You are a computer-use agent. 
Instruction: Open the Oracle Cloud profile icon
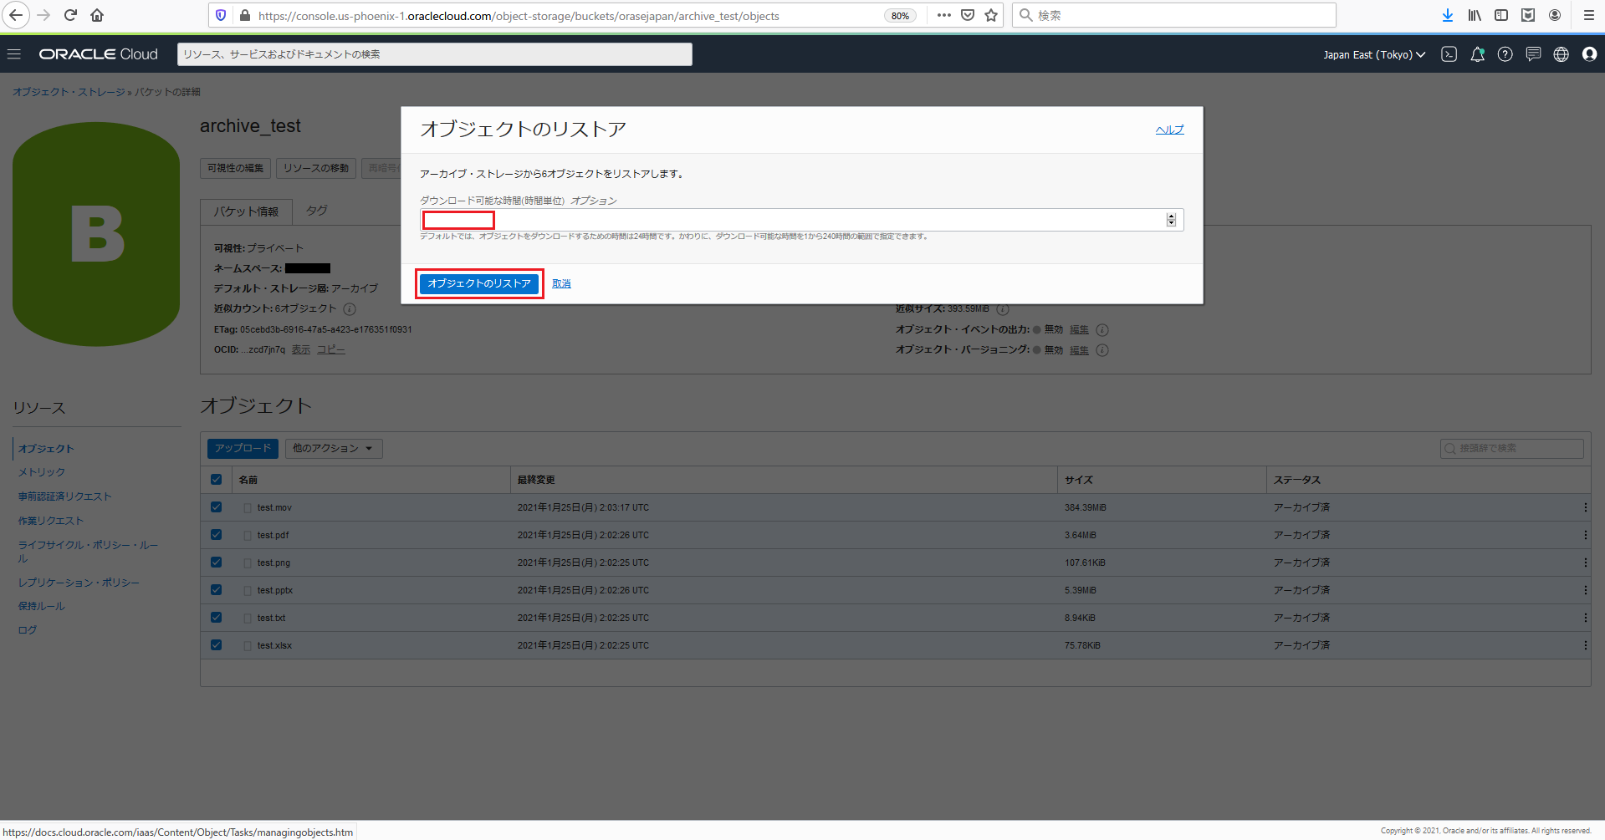click(1589, 54)
